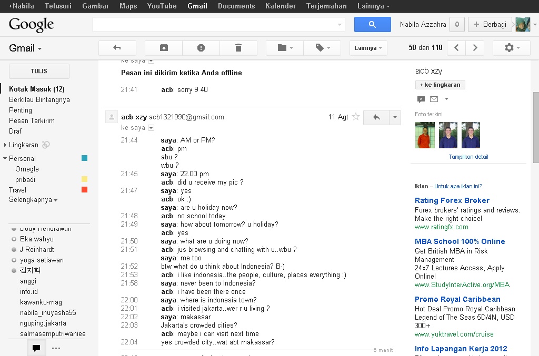
Task: Show details of 'ke saya' recipients
Action: click(x=151, y=128)
